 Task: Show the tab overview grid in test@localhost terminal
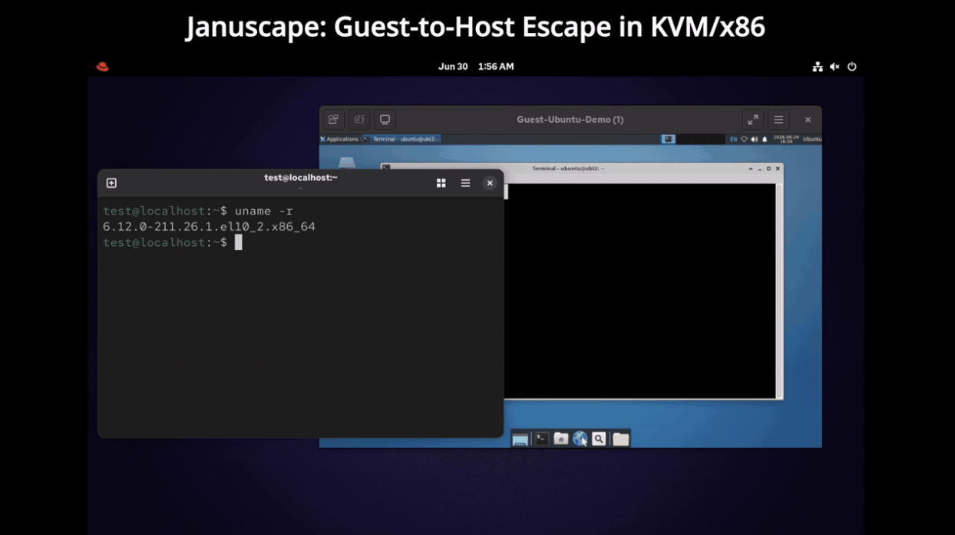coord(441,183)
